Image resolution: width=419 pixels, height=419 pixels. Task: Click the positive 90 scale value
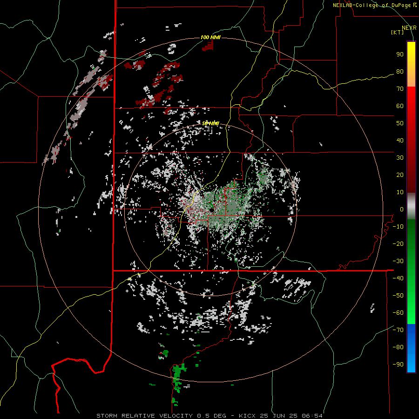tap(400, 54)
